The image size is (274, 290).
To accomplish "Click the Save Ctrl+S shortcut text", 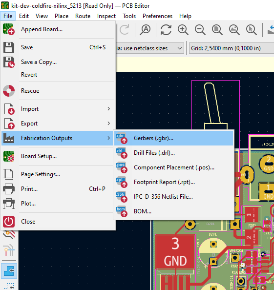I will pyautogui.click(x=98, y=47).
